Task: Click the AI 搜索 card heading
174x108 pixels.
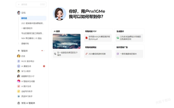Action: 57,31
